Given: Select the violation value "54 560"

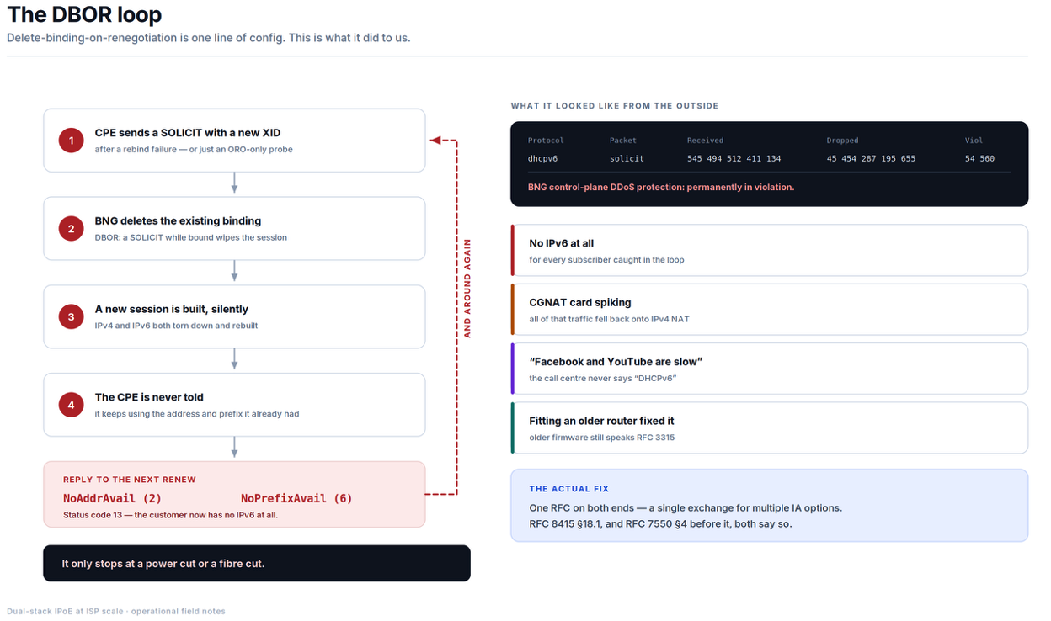Looking at the screenshot, I should (x=980, y=159).
